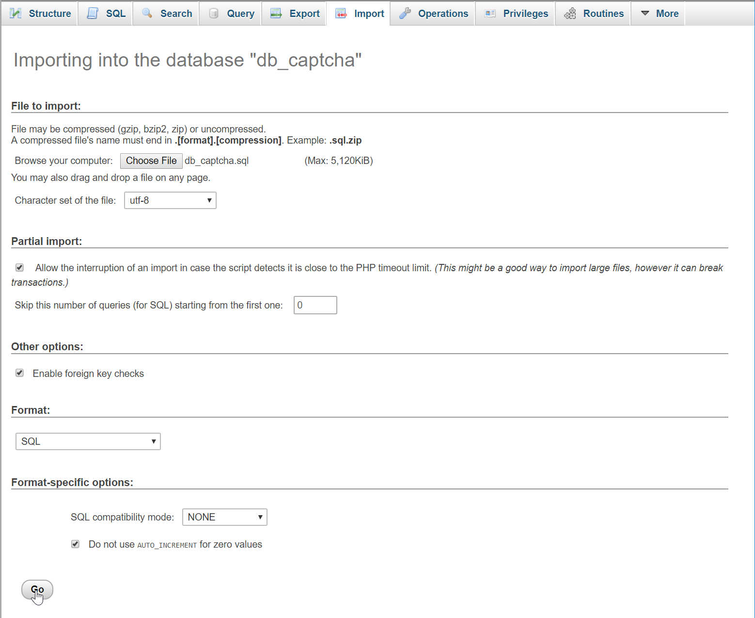The width and height of the screenshot is (755, 618).
Task: Click the skip queries number field
Action: 315,305
